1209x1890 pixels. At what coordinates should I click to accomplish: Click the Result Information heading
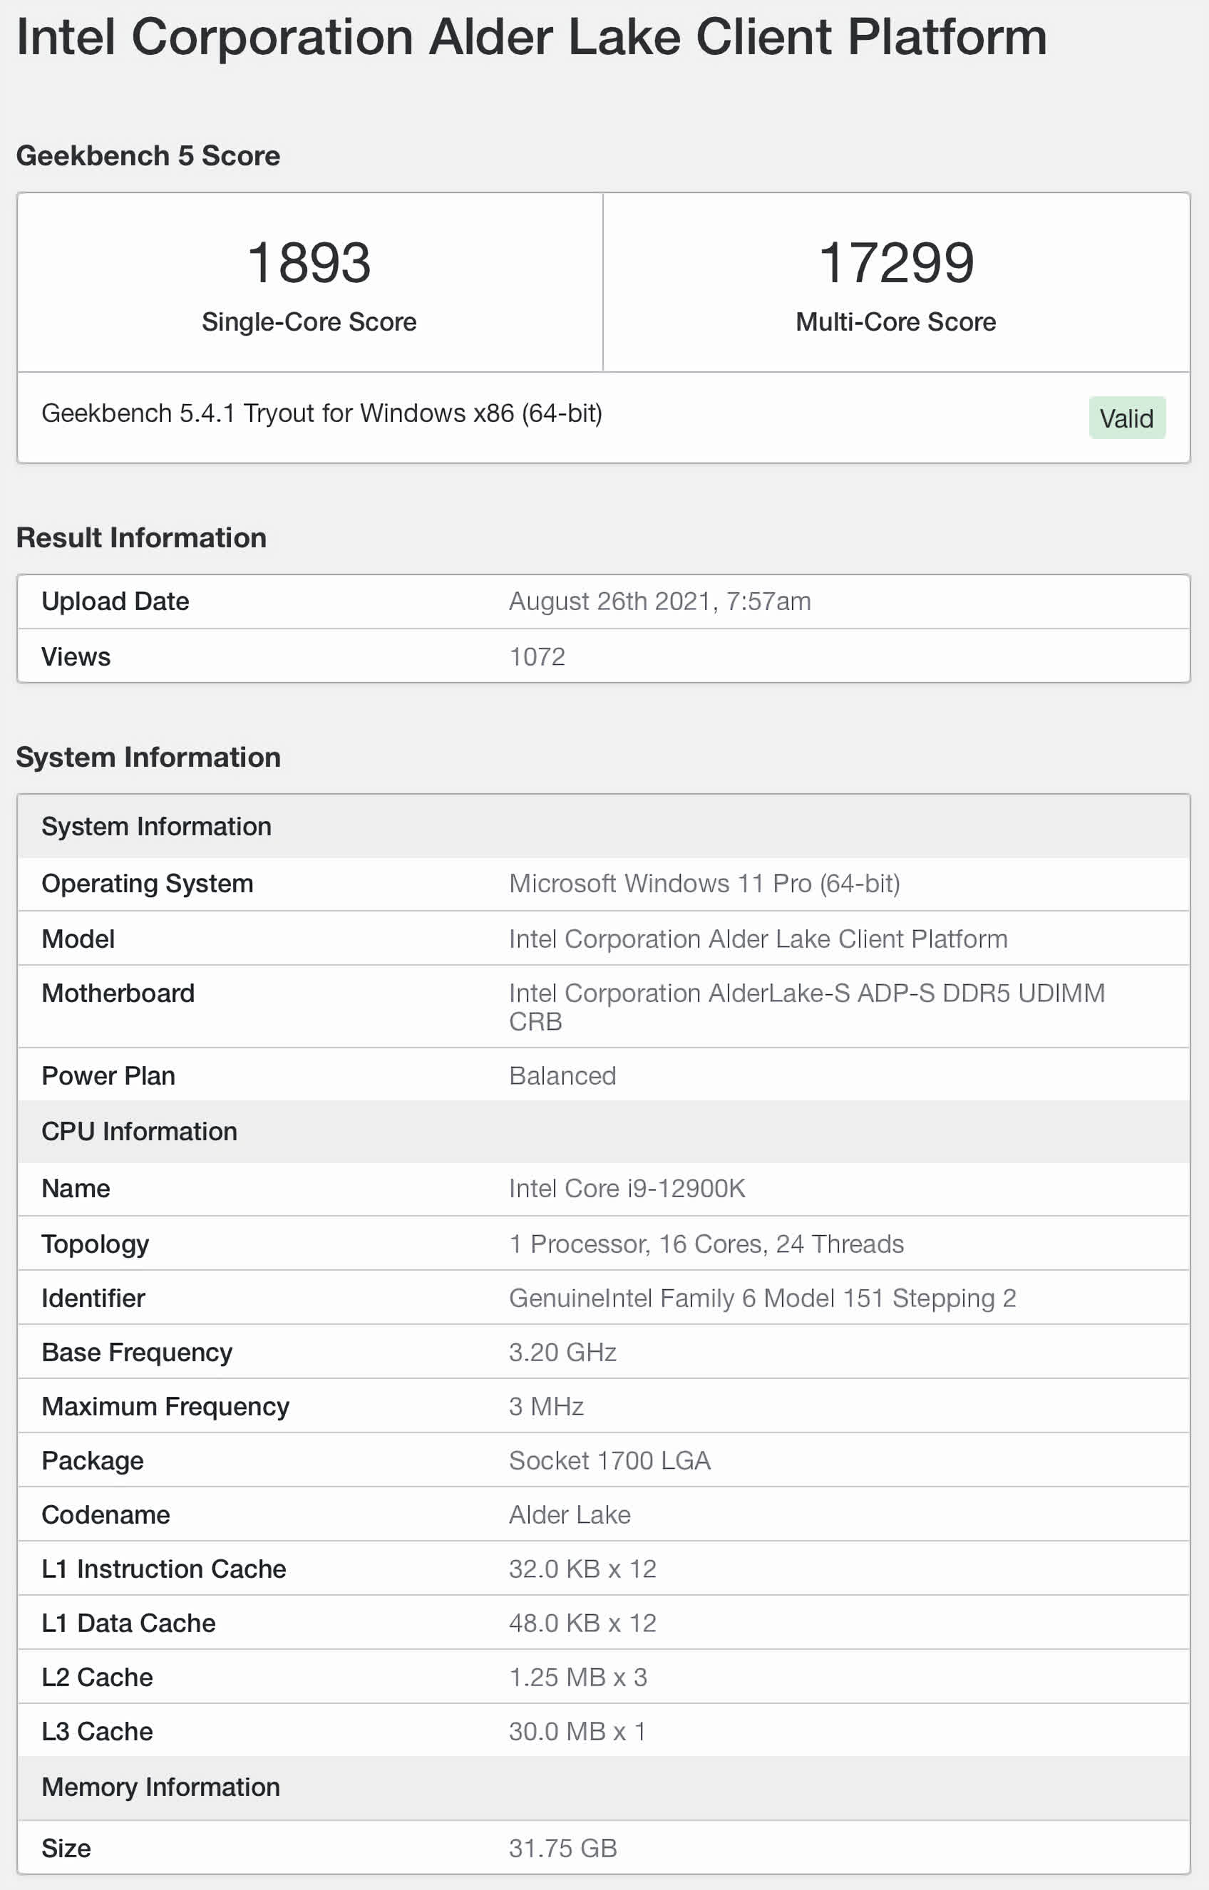click(141, 537)
